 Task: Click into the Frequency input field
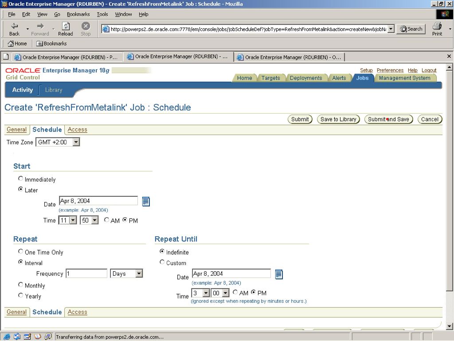[x=86, y=274]
